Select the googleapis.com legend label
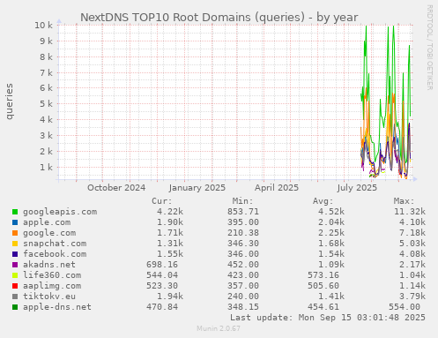This screenshot has height=338, width=438. pyautogui.click(x=60, y=212)
